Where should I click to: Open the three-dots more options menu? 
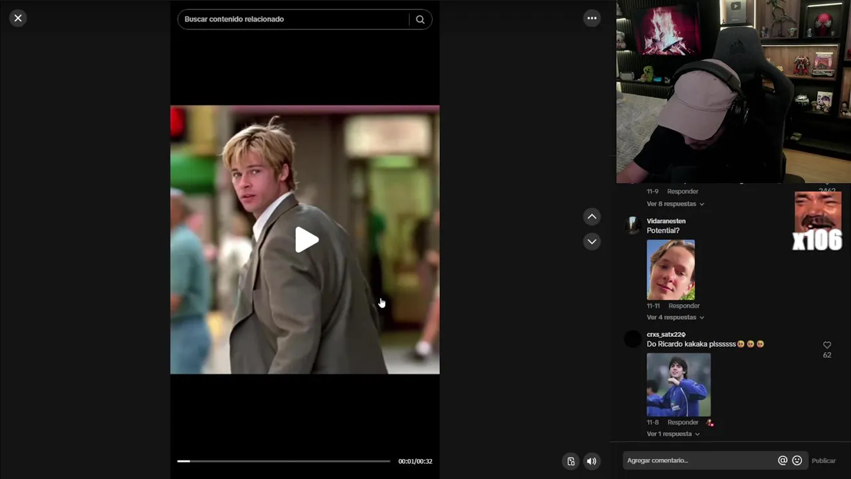coord(592,18)
